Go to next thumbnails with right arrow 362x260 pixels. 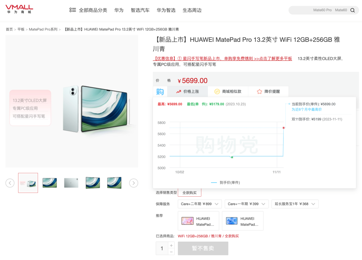tap(133, 183)
